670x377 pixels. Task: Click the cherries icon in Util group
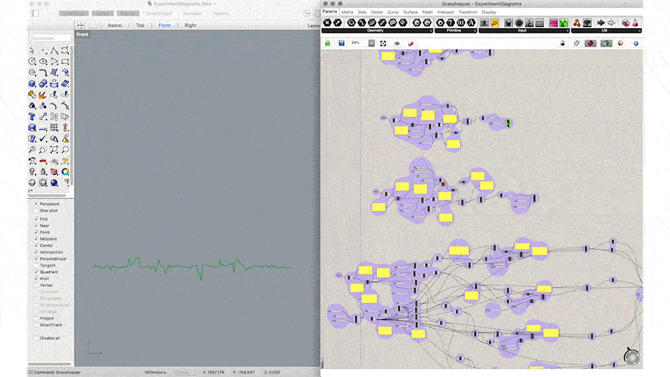(x=577, y=22)
